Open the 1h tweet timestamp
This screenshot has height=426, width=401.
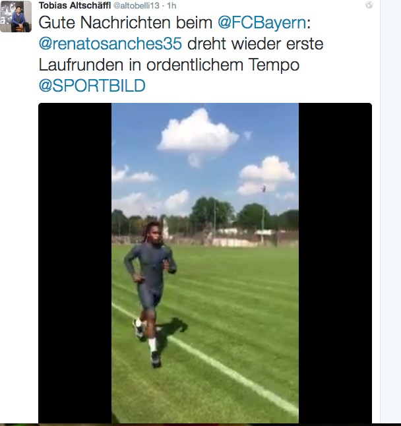[171, 5]
